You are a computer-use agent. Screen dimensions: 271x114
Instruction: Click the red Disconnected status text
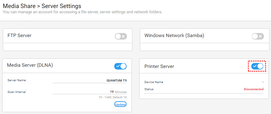[x=254, y=89]
